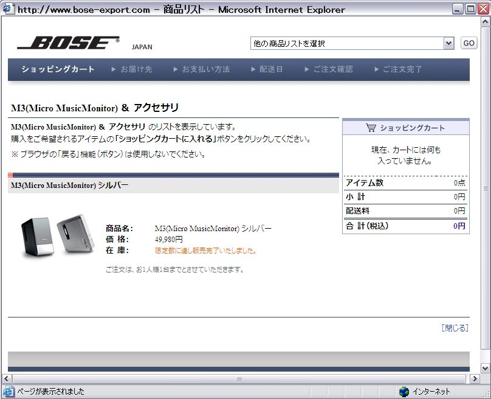Maximize the Internet Explorer window
491x399 pixels.
(x=470, y=9)
